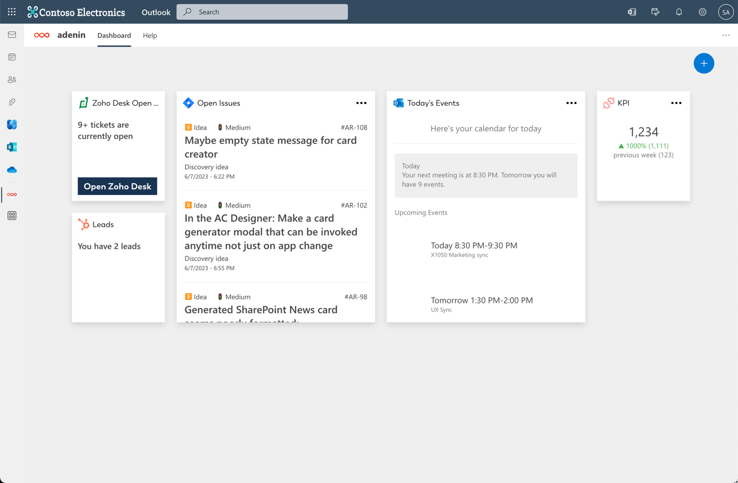
Task: Click the 'UX Sync' event subtitle
Action: [x=441, y=310]
